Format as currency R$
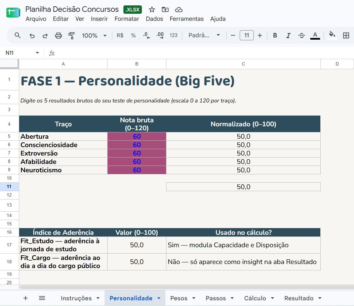 point(120,35)
